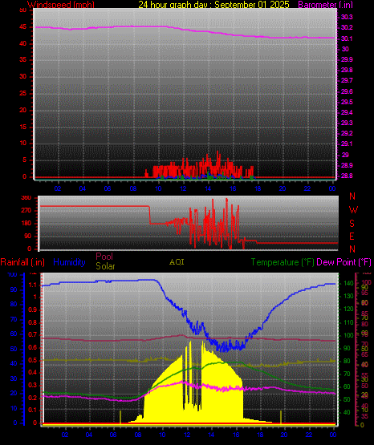Click the Rainfall (.in) legend label
The width and height of the screenshot is (374, 445).
pos(22,262)
